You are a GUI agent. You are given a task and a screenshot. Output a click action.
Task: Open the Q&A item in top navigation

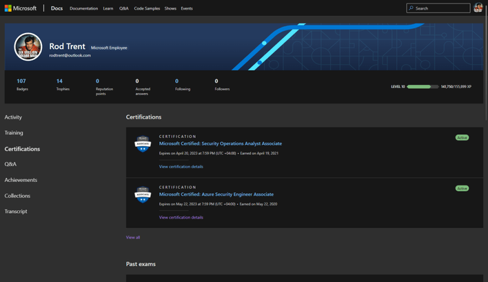click(x=123, y=8)
